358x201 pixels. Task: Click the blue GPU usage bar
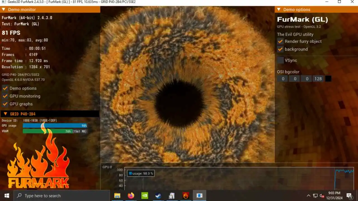55,126
